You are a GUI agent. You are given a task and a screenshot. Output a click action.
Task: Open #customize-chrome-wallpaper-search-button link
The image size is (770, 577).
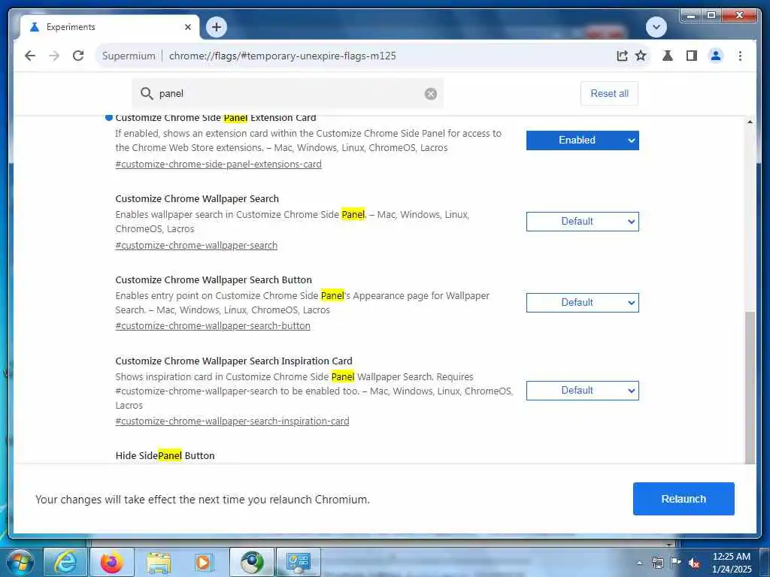pos(213,325)
